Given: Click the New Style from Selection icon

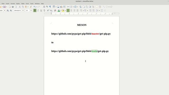Looking at the screenshot, I should pos(11,11).
